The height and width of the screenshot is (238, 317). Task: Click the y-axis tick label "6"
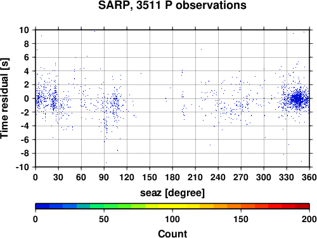tap(27, 57)
